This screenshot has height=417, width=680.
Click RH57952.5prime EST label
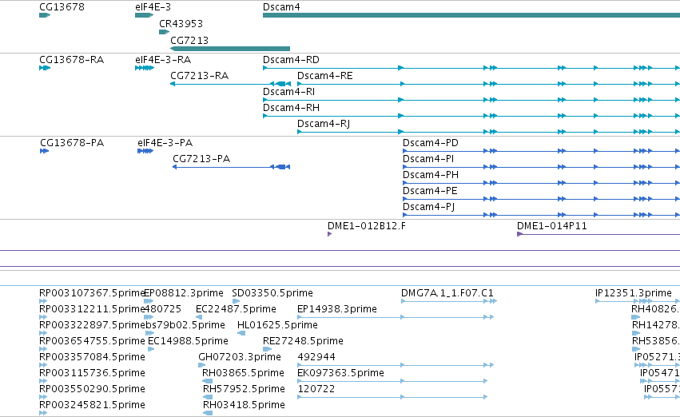[x=244, y=389]
